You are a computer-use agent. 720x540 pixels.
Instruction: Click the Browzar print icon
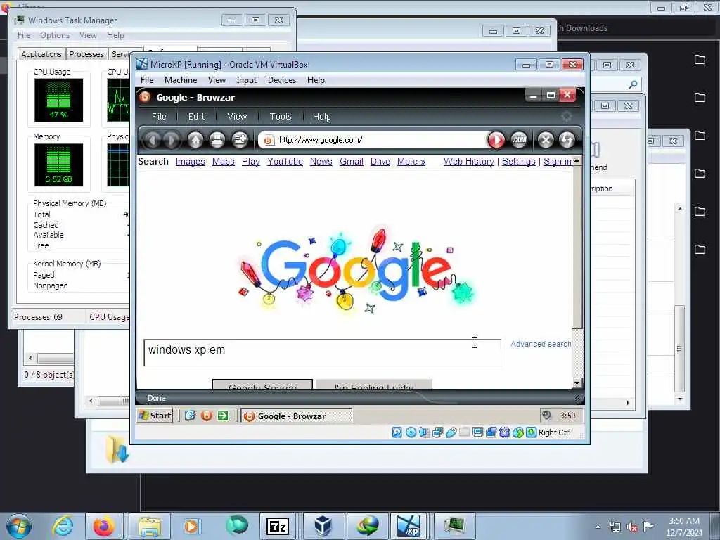pos(217,140)
